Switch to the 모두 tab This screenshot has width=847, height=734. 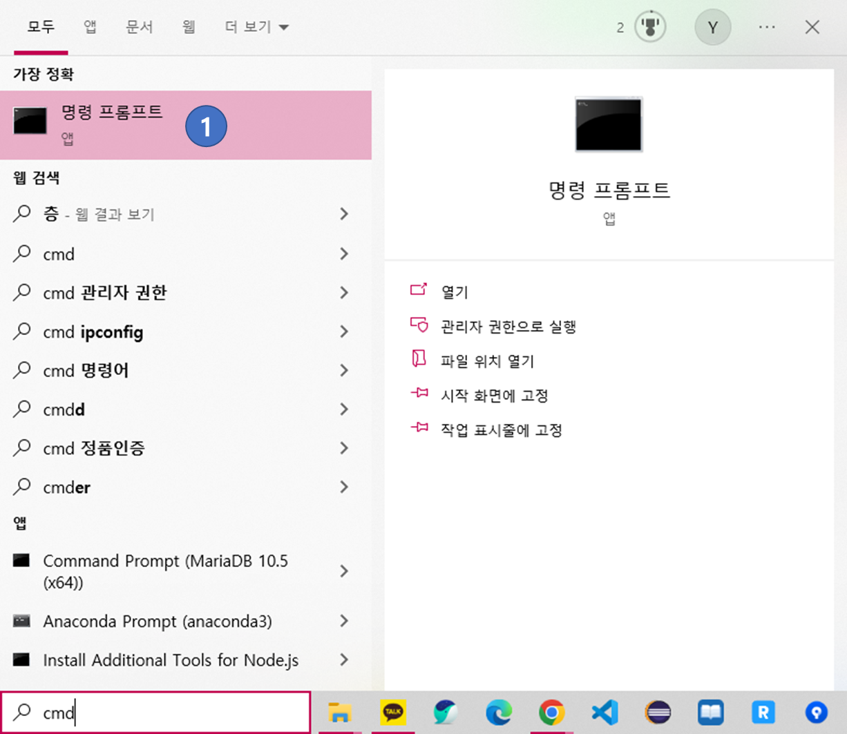click(x=41, y=27)
